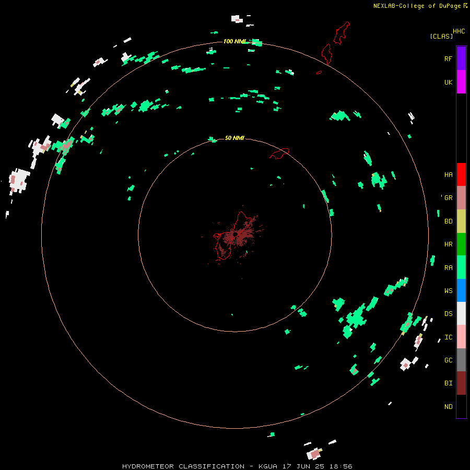Click the DS white legend swatch
The width and height of the screenshot is (470, 470).
point(461,313)
